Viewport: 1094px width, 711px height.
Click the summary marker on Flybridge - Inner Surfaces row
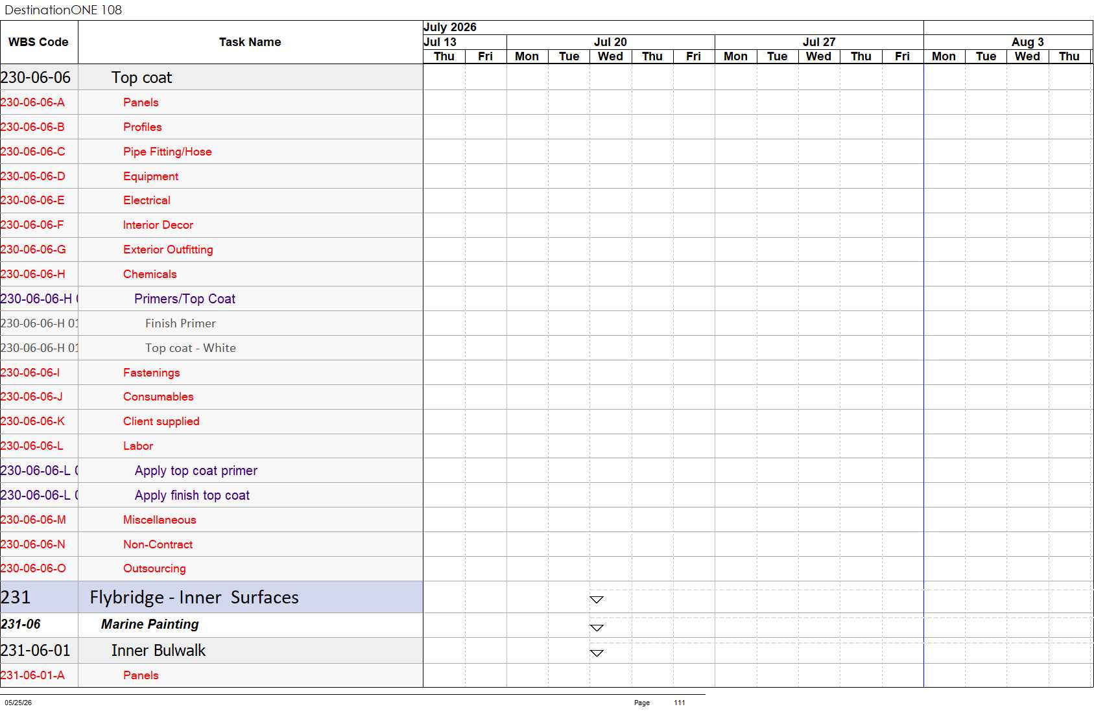point(597,600)
